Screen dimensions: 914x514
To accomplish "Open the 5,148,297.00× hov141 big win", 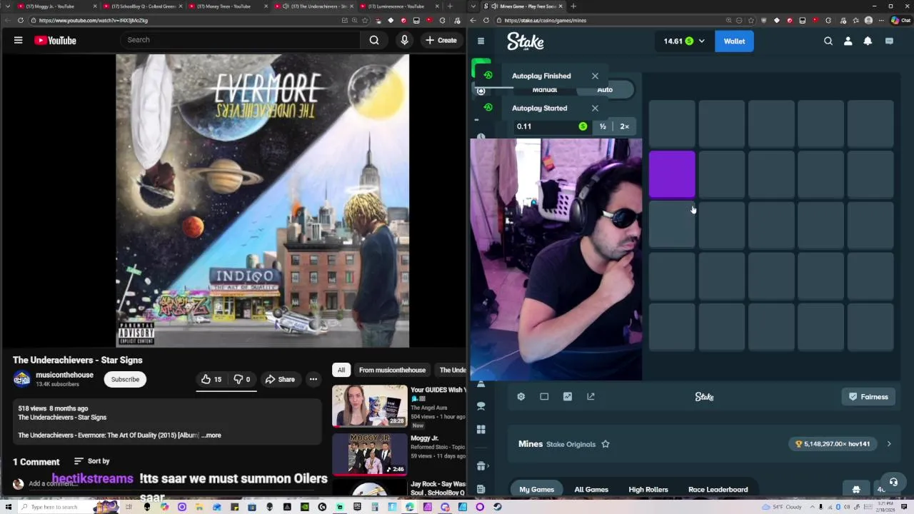I will pos(833,444).
